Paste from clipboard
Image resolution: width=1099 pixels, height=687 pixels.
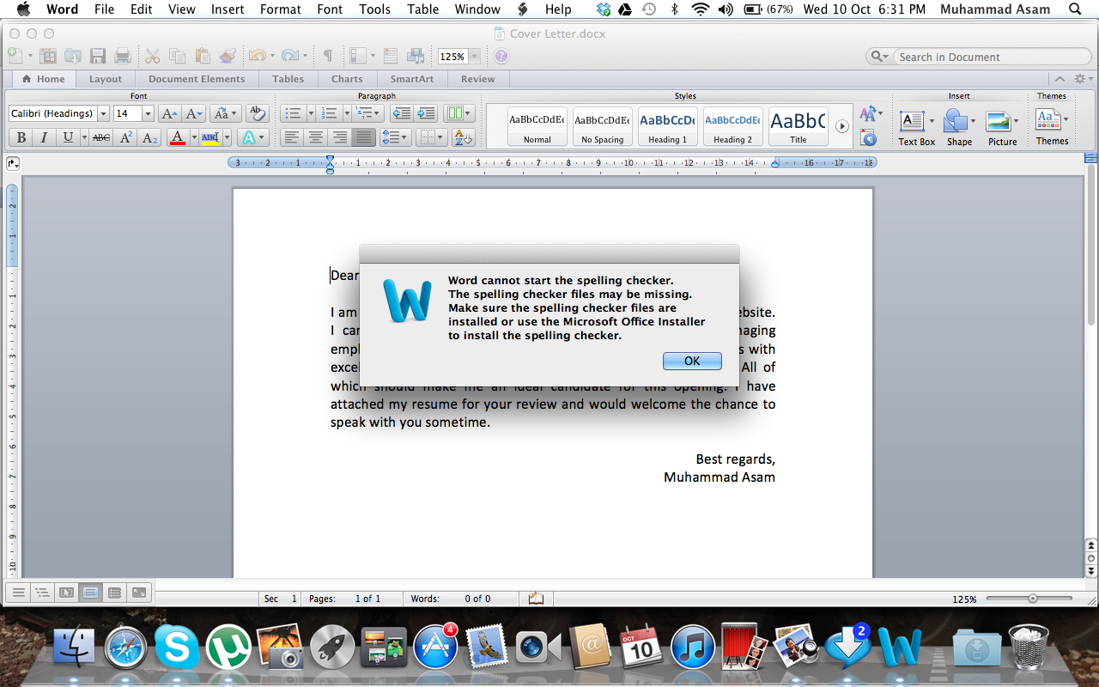[203, 57]
